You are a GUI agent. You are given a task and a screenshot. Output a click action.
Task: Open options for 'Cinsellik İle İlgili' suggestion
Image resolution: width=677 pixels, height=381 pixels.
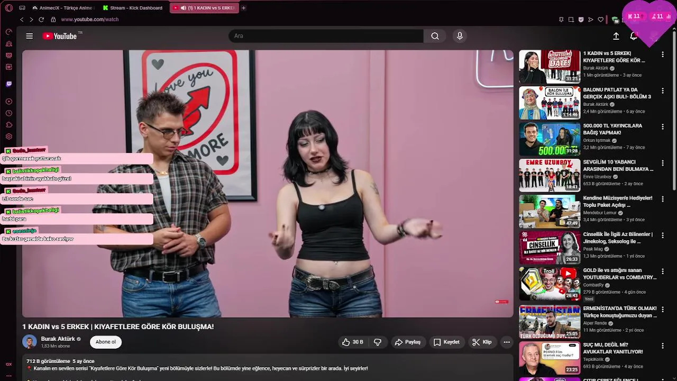coord(663,235)
